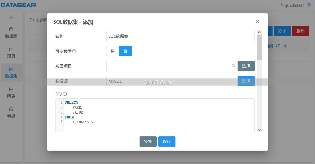Screen dimensions: 315x164
Task: Clear the 所属项目 field with the X
Action: coord(234,66)
